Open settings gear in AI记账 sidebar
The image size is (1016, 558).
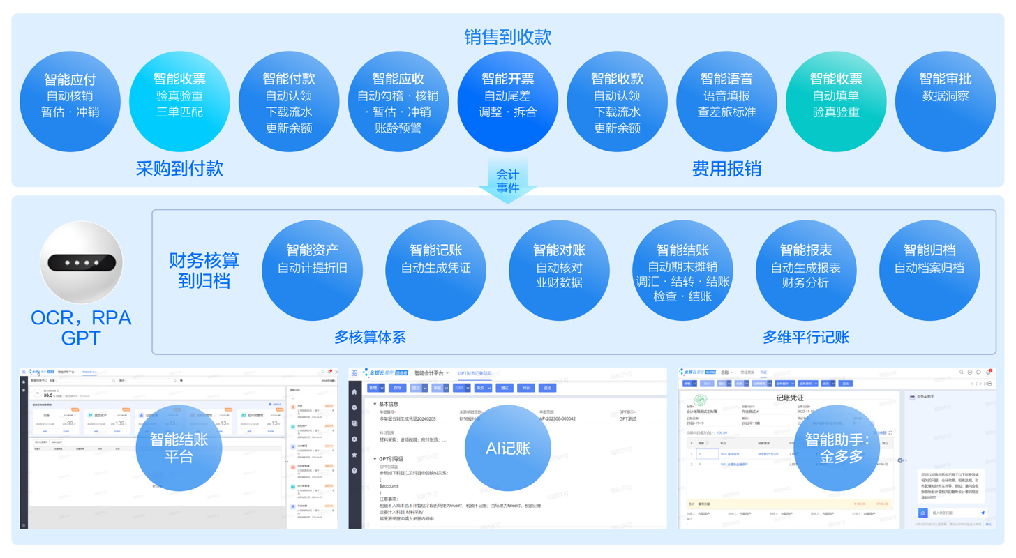click(354, 439)
